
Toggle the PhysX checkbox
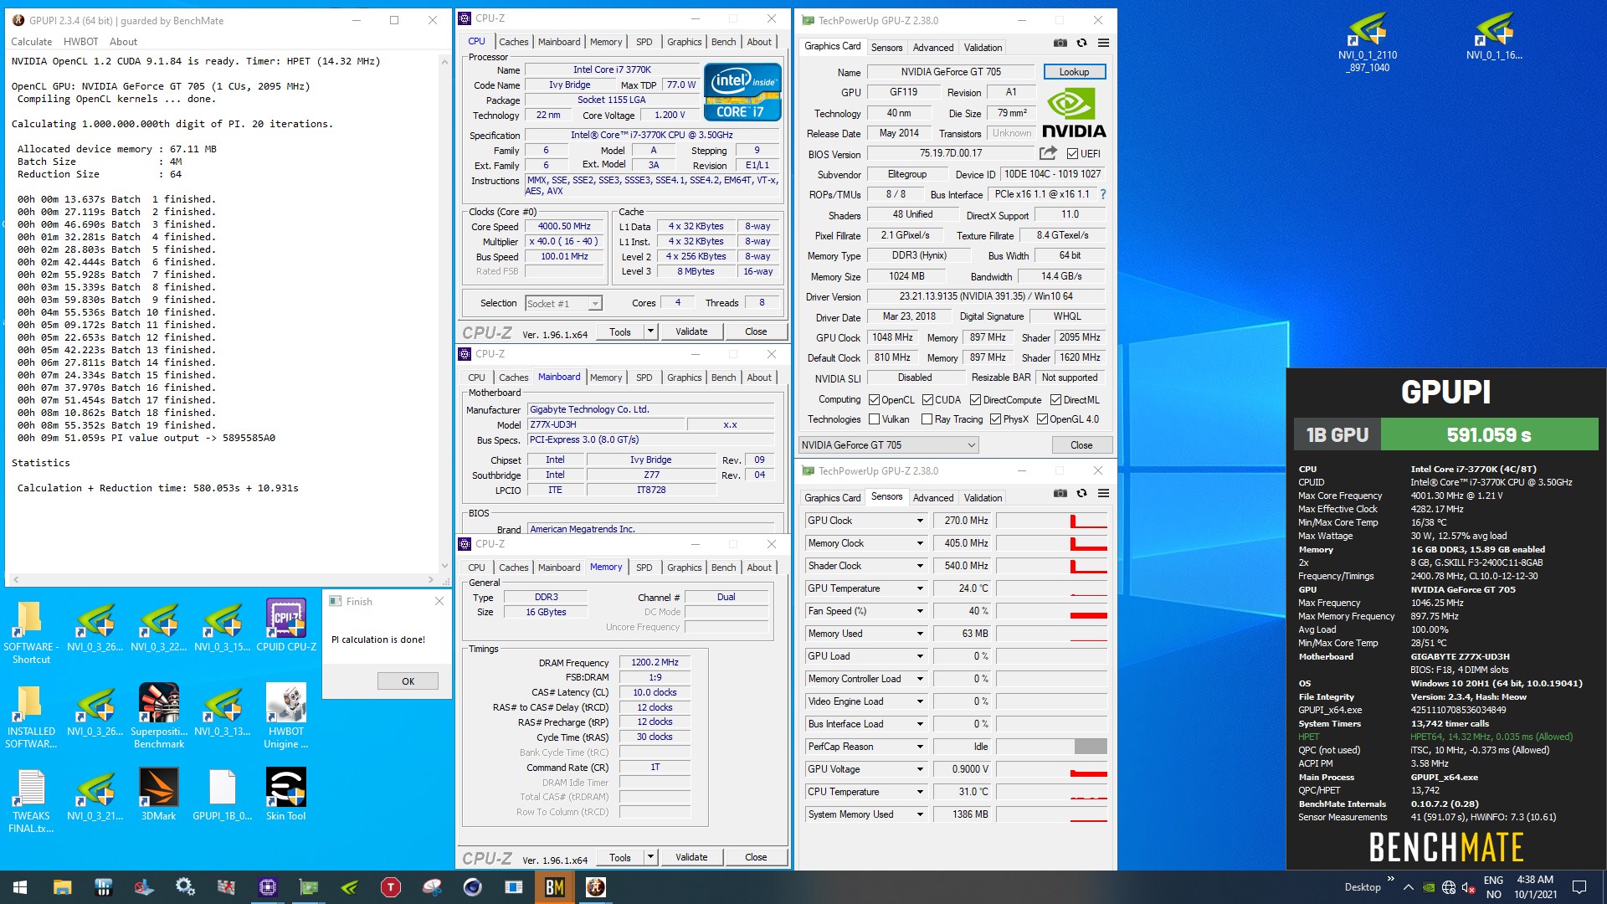pyautogui.click(x=995, y=419)
